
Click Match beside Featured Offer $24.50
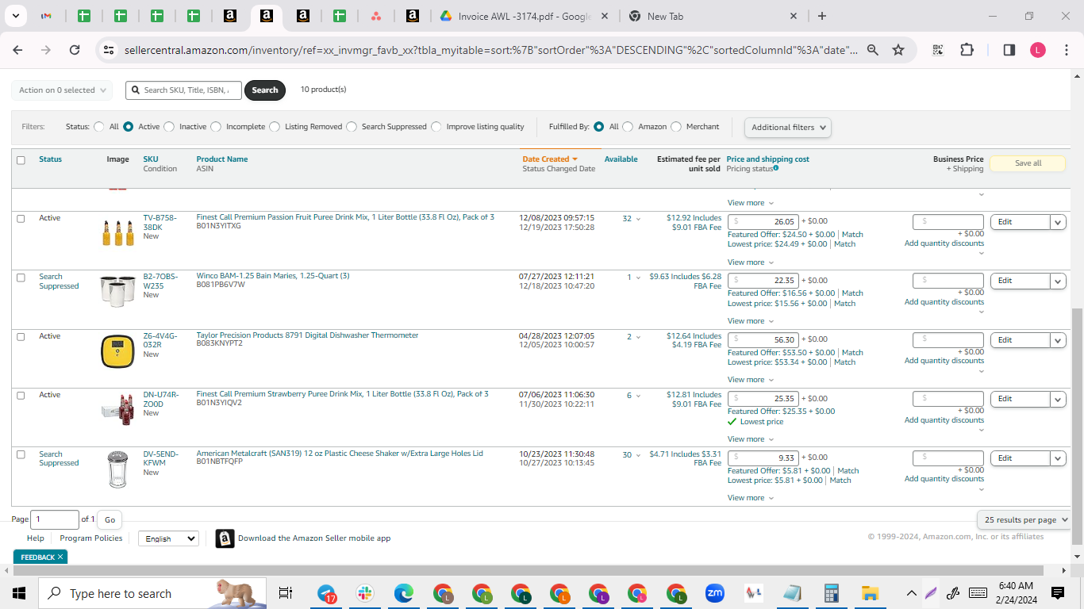[852, 235]
